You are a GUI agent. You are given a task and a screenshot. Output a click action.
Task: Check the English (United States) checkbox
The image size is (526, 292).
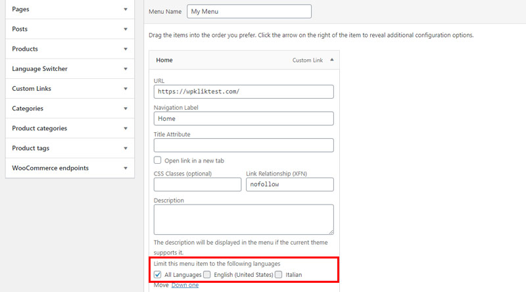click(x=207, y=274)
